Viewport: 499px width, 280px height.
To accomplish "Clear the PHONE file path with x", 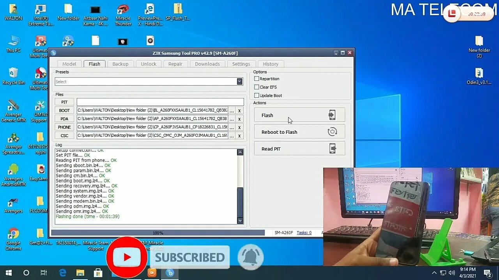I will pos(239,127).
